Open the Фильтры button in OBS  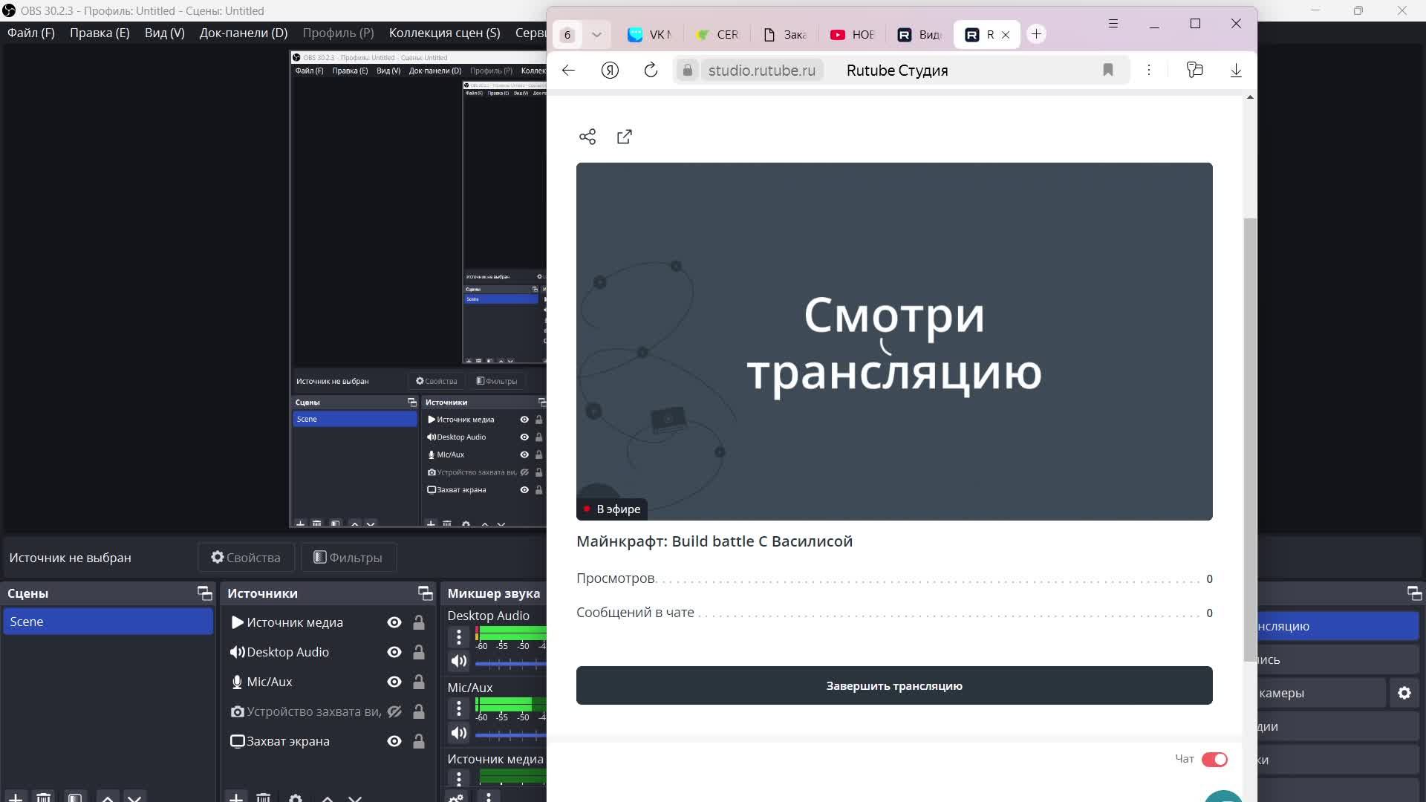[x=348, y=558]
